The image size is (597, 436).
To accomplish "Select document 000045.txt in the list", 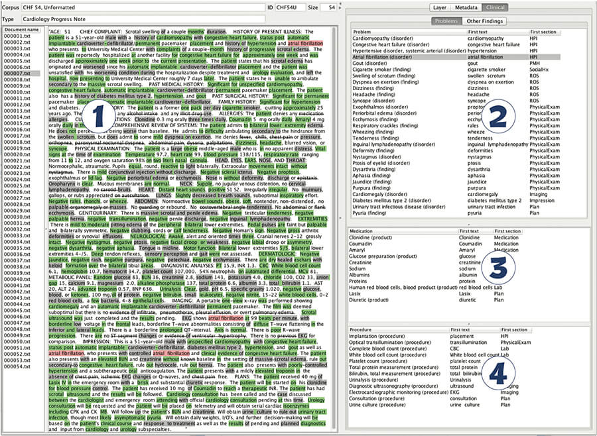I will click(x=22, y=311).
